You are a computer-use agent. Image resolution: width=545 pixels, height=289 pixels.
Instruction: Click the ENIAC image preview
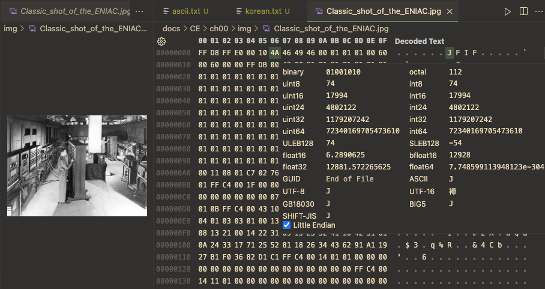[77, 166]
